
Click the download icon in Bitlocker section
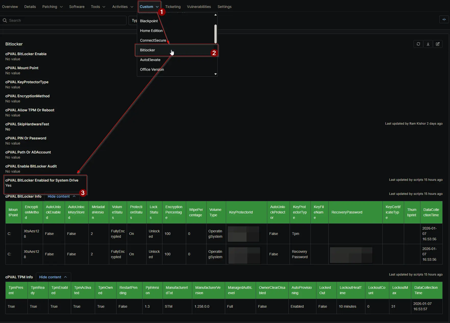(x=428, y=44)
